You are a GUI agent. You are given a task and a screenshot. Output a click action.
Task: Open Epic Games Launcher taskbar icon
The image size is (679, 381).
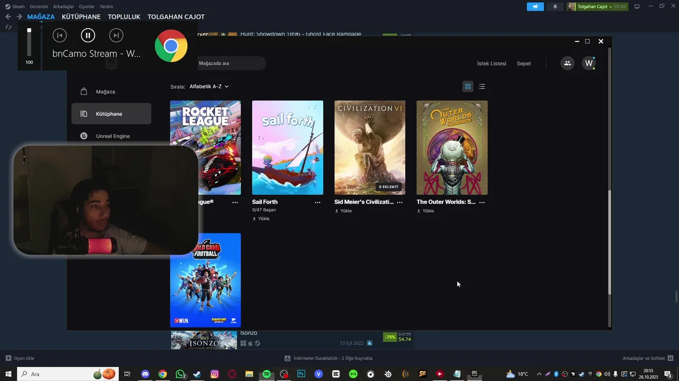click(474, 374)
